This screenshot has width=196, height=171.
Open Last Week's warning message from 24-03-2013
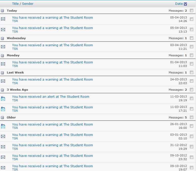[52, 80]
